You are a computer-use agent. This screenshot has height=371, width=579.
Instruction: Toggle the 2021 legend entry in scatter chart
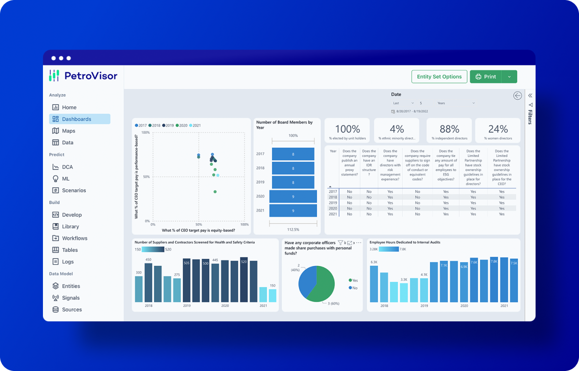194,125
